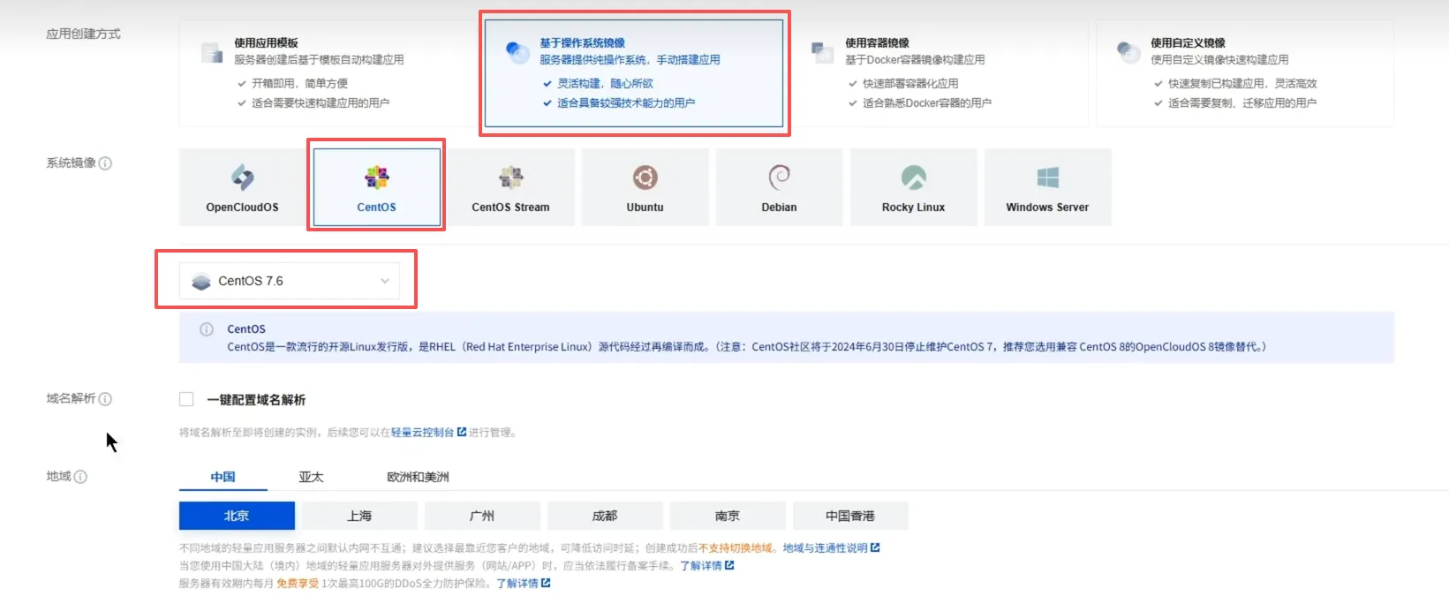
Task: Pick the Windows Server image icon
Action: [1047, 177]
